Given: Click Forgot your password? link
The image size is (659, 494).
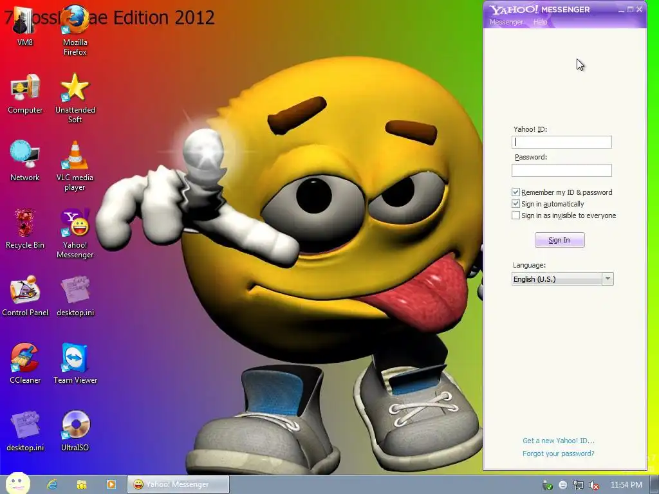Looking at the screenshot, I should (558, 453).
